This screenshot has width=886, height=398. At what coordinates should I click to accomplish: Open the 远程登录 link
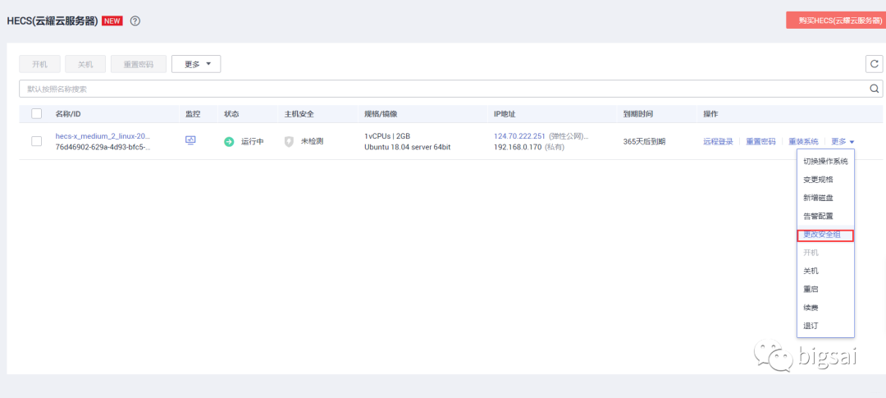[718, 141]
